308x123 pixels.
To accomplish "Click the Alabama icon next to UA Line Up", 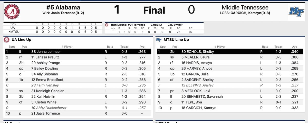I will pos(7,40).
